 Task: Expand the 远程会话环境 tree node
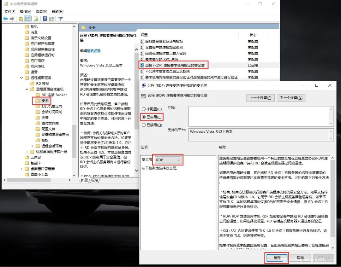coord(32,146)
